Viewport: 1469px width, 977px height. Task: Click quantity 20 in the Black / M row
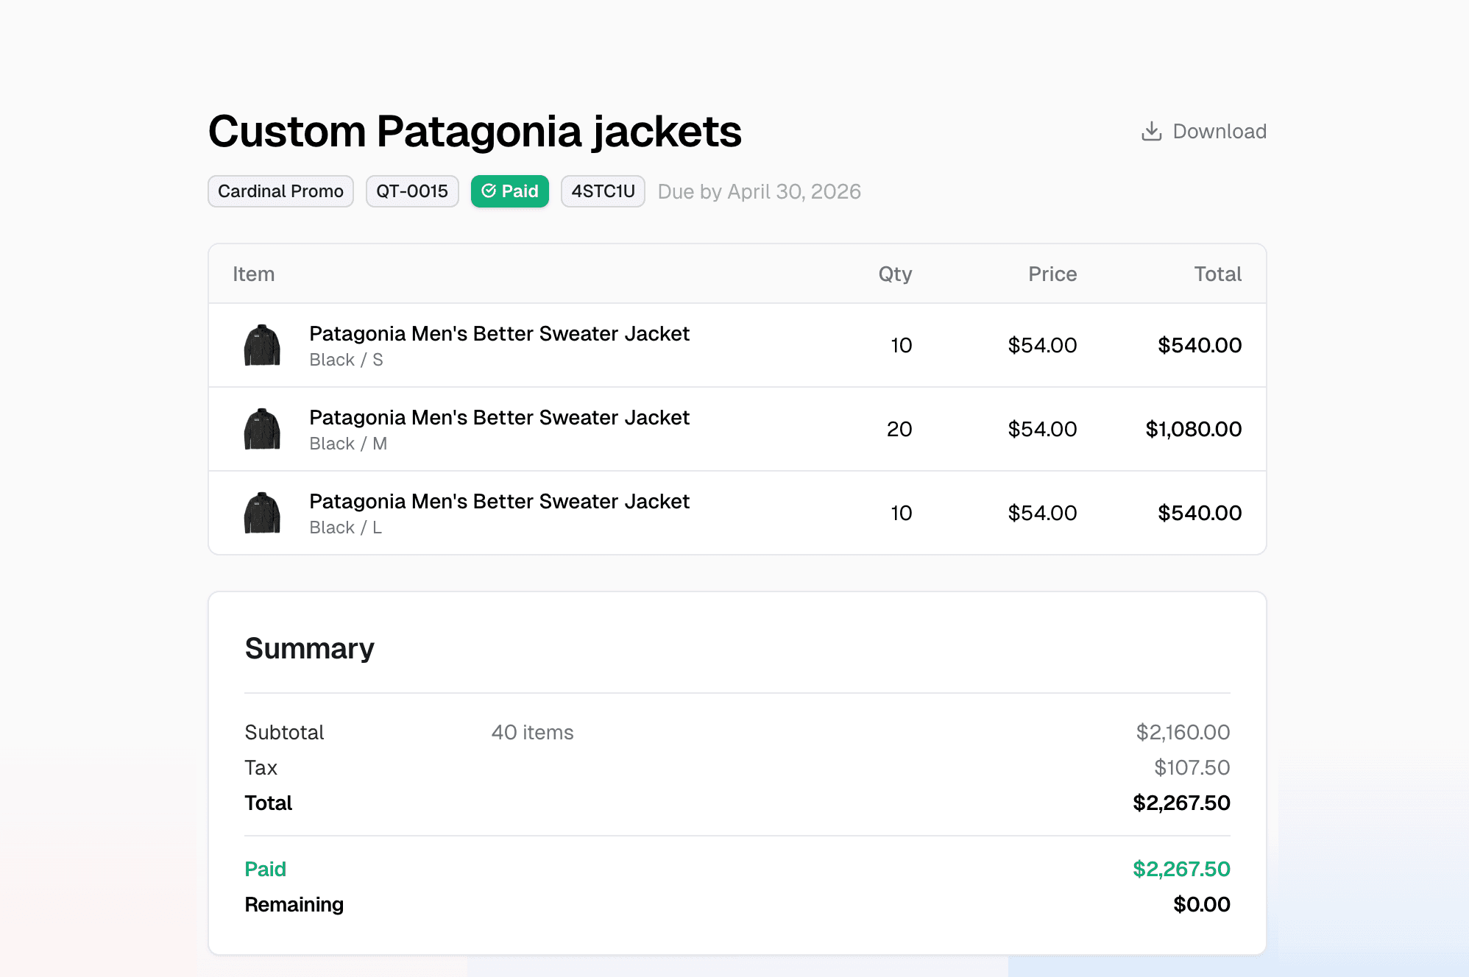pos(899,429)
